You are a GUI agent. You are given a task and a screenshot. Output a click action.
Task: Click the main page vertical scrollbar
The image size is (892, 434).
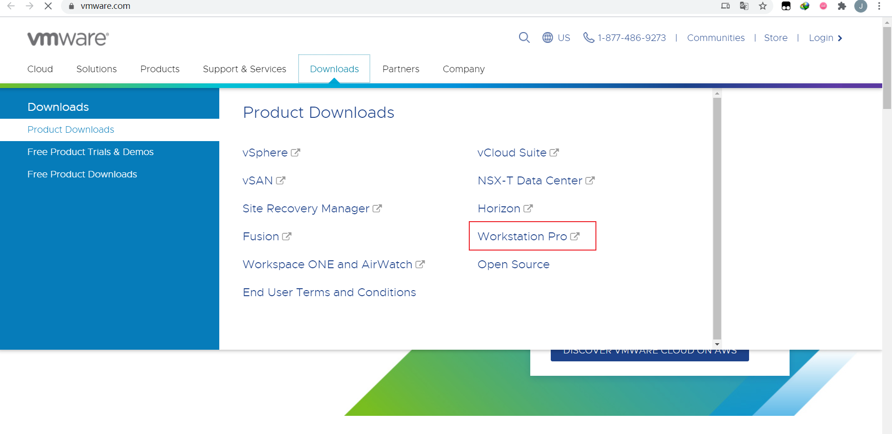click(887, 68)
